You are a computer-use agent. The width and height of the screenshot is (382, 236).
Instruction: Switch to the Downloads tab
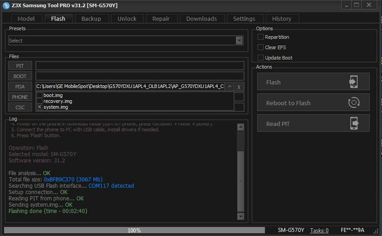click(202, 19)
